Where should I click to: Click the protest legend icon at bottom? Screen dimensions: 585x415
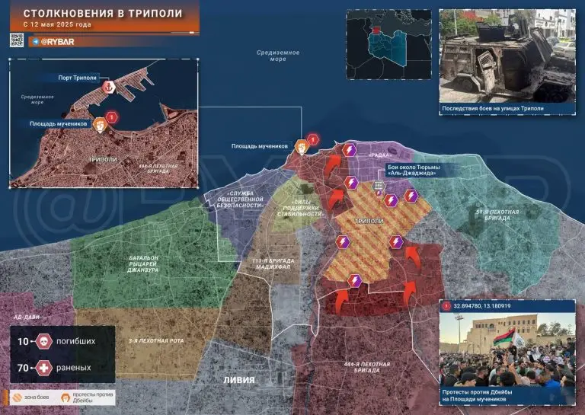pos(67,397)
